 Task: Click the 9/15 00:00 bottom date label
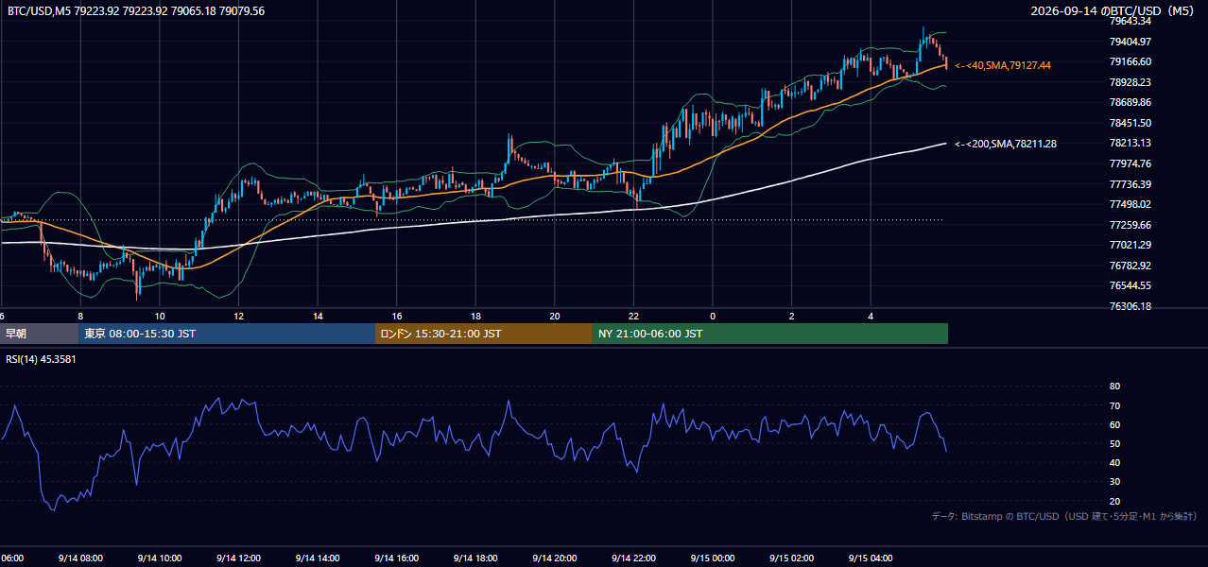click(713, 558)
